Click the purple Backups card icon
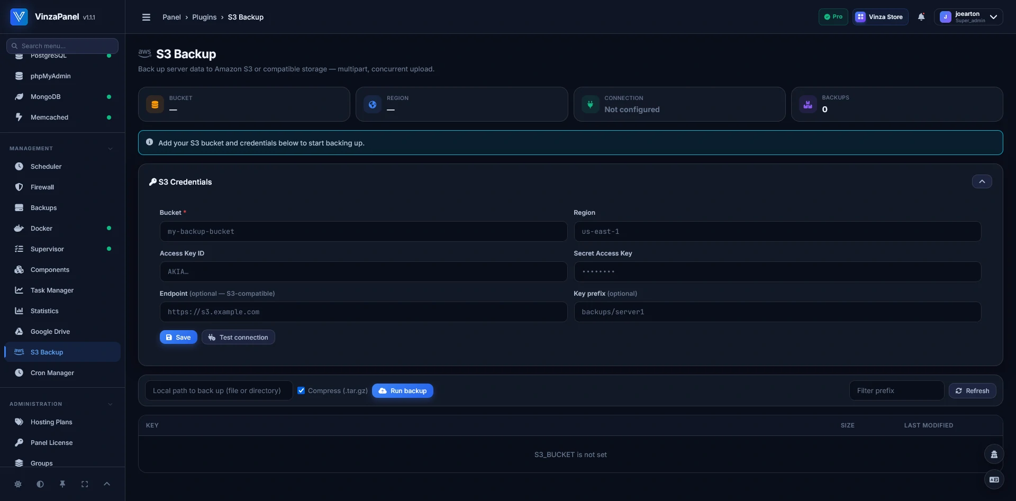The height and width of the screenshot is (501, 1016). [x=808, y=104]
